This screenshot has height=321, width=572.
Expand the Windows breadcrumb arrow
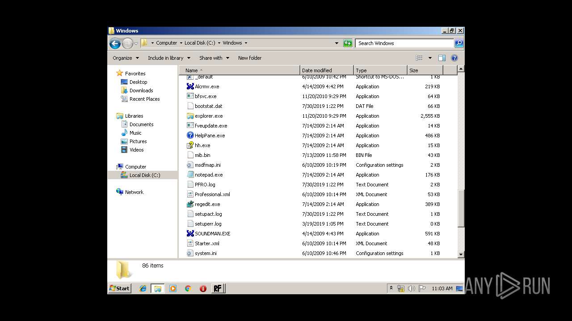pos(246,43)
